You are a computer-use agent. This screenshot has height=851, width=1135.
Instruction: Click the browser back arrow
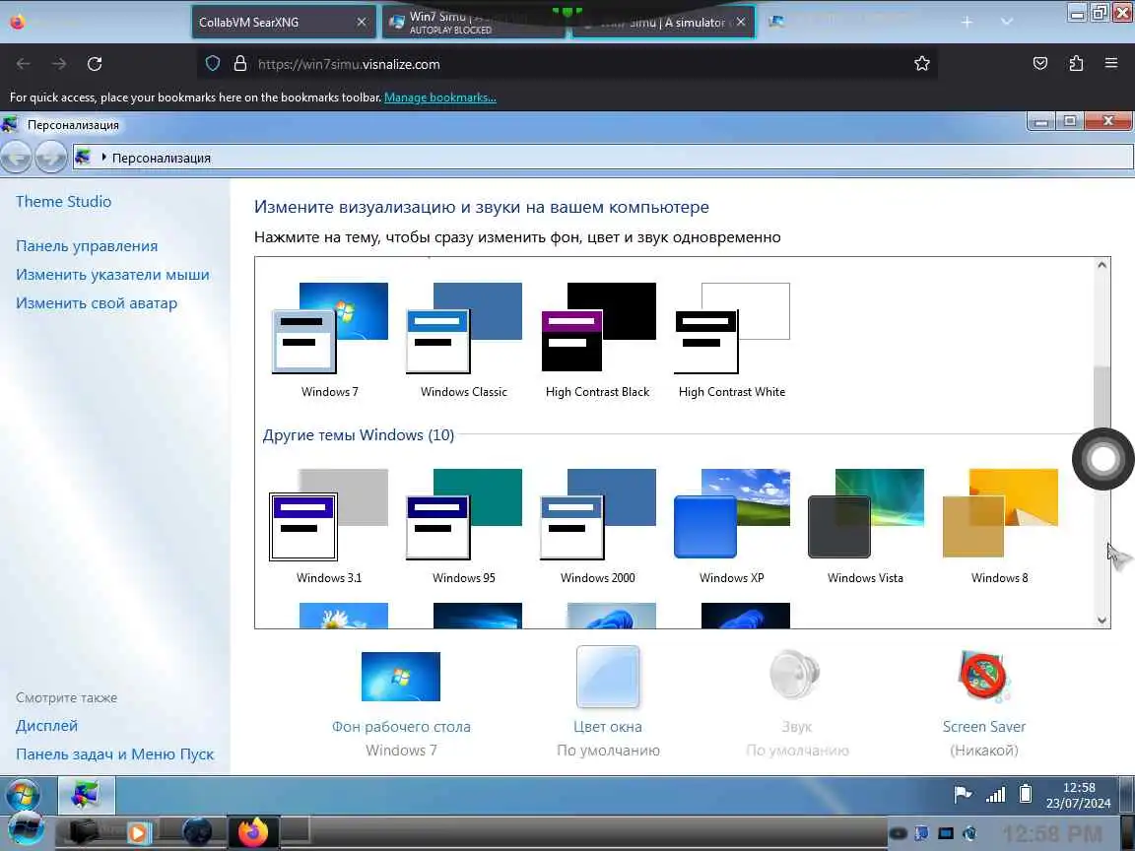tap(24, 64)
